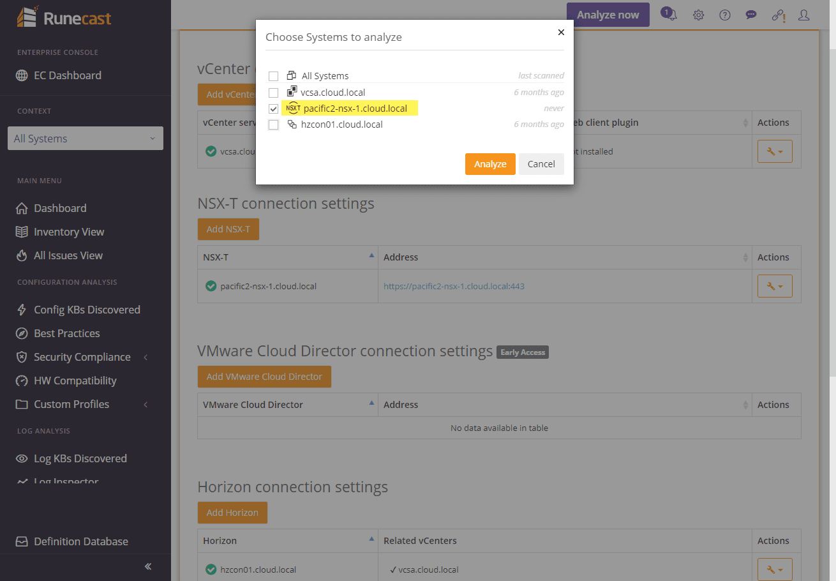Image resolution: width=836 pixels, height=581 pixels.
Task: Open the Settings gear icon
Action: coord(698,14)
